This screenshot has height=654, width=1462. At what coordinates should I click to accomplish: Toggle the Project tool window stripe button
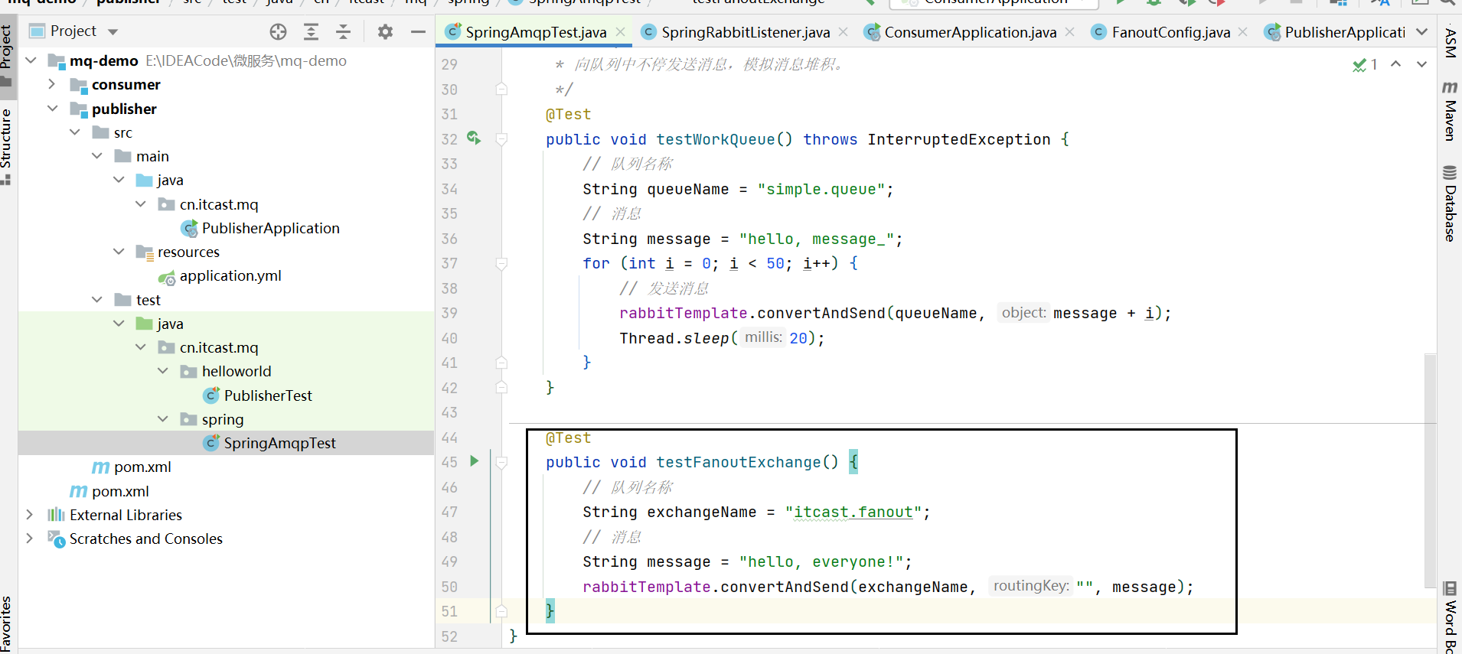[x=7, y=55]
